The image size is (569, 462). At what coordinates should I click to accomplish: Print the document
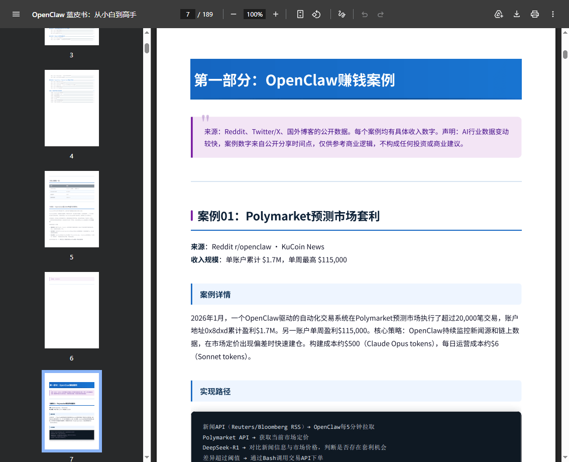[x=535, y=14]
